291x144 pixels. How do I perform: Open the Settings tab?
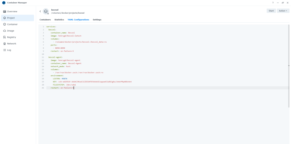click(x=97, y=20)
